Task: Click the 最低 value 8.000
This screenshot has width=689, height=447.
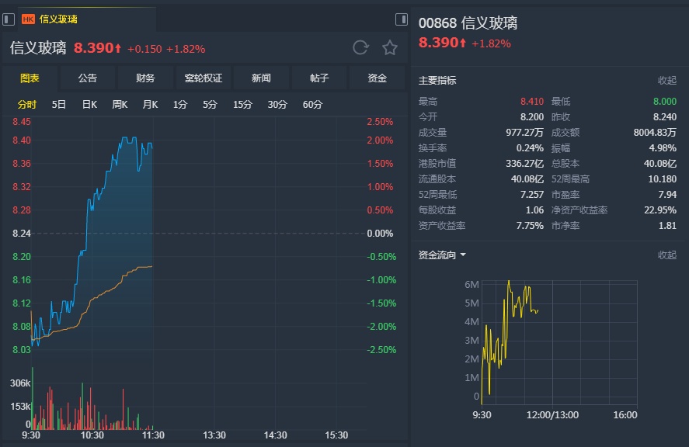Action: pos(664,102)
